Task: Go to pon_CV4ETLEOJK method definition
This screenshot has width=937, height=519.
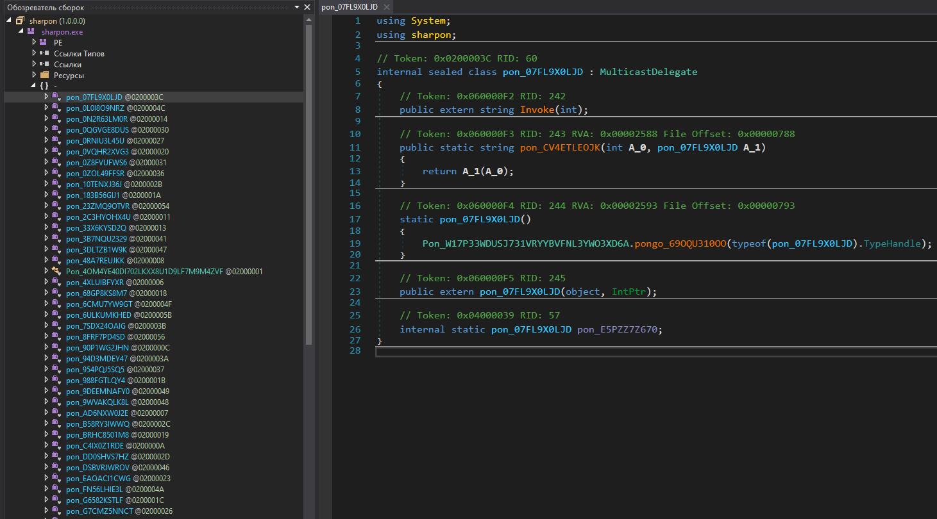Action: pos(560,147)
